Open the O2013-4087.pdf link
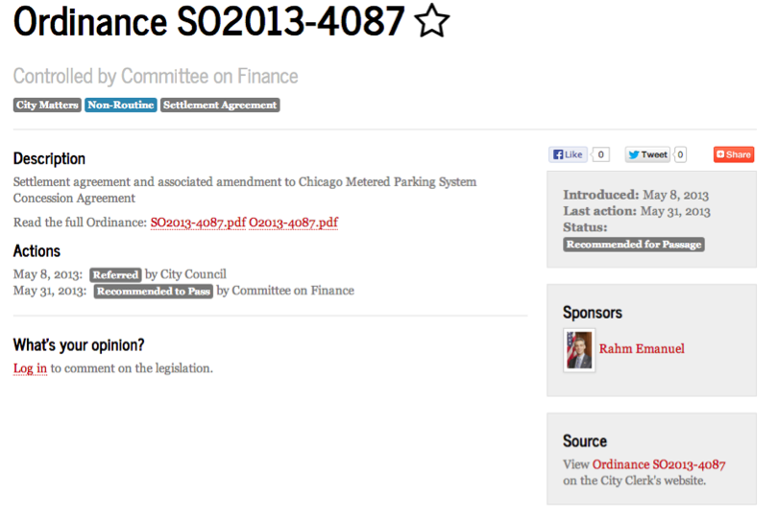The height and width of the screenshot is (518, 777). 293,223
